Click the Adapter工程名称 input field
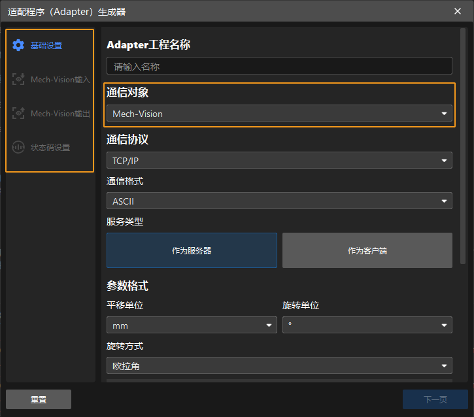 coord(279,66)
